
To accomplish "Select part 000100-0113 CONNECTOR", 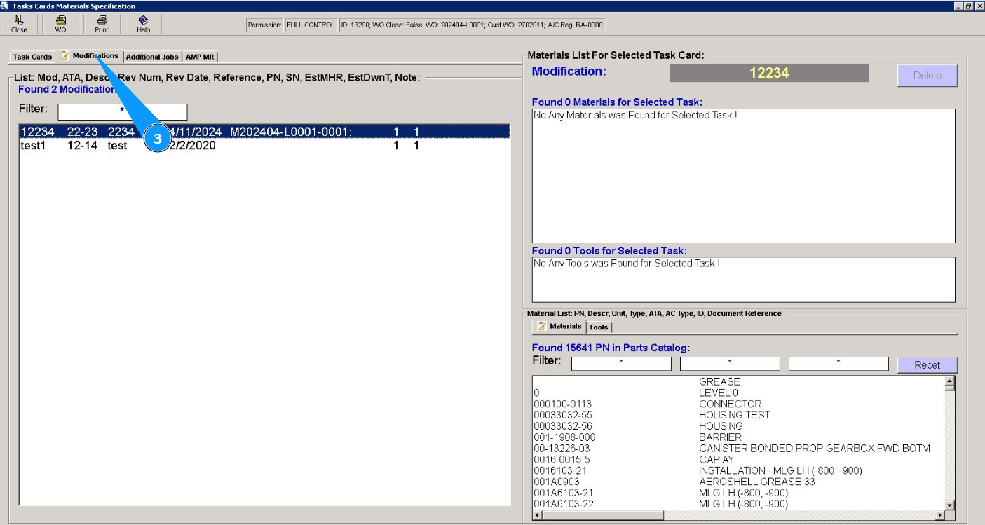I will coord(738,404).
